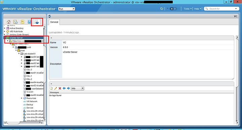Open the workflows view icon
The width and height of the screenshot is (242, 130).
(x=29, y=22)
